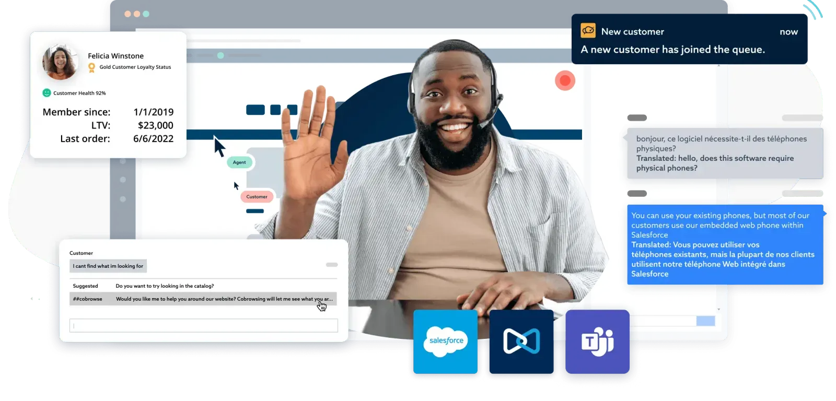Click the French customer message bubble
The height and width of the screenshot is (401, 836).
[x=725, y=154]
